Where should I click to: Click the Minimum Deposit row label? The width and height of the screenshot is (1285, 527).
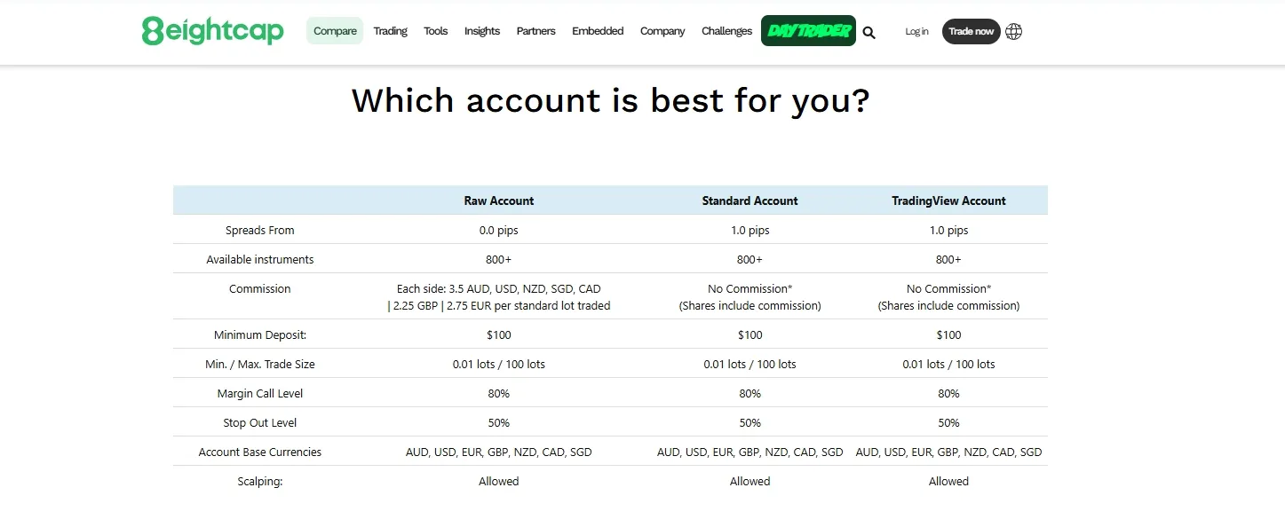point(259,334)
